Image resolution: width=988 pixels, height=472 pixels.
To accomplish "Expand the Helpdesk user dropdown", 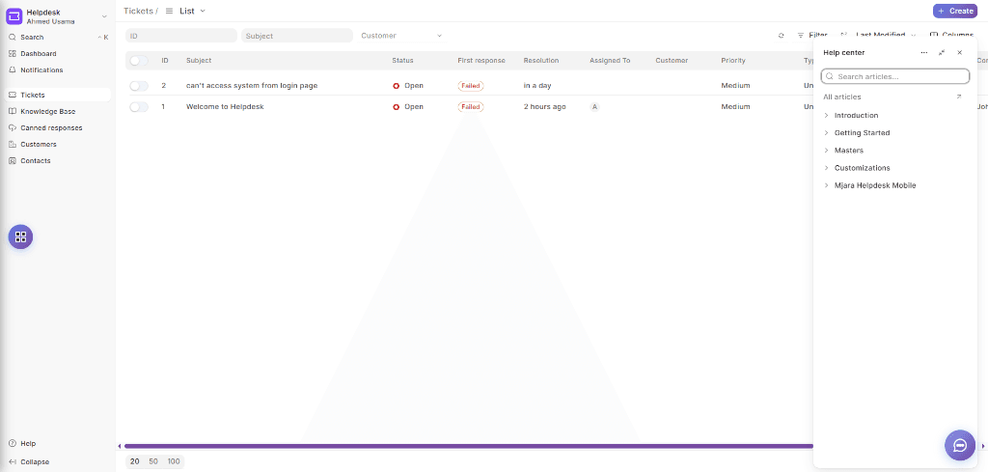I will (x=104, y=16).
